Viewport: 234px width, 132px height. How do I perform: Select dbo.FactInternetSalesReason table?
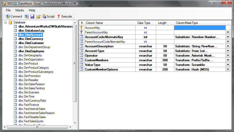37,113
